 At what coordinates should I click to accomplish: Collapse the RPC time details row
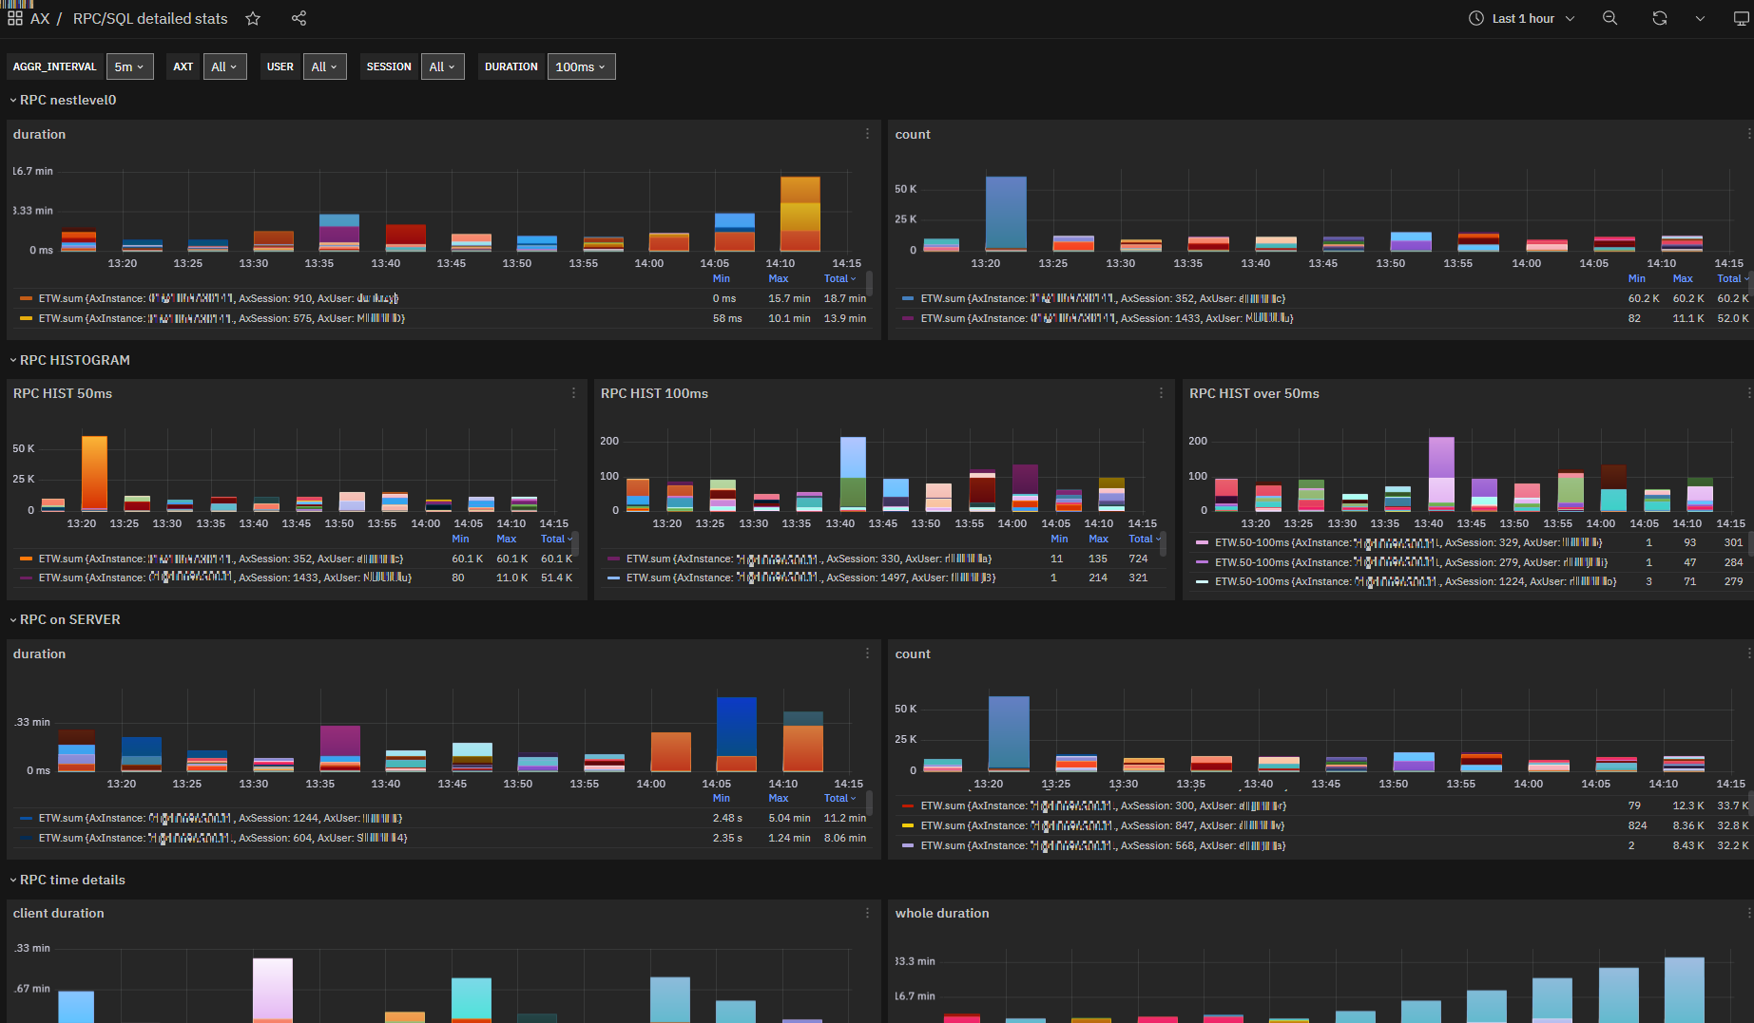click(67, 880)
